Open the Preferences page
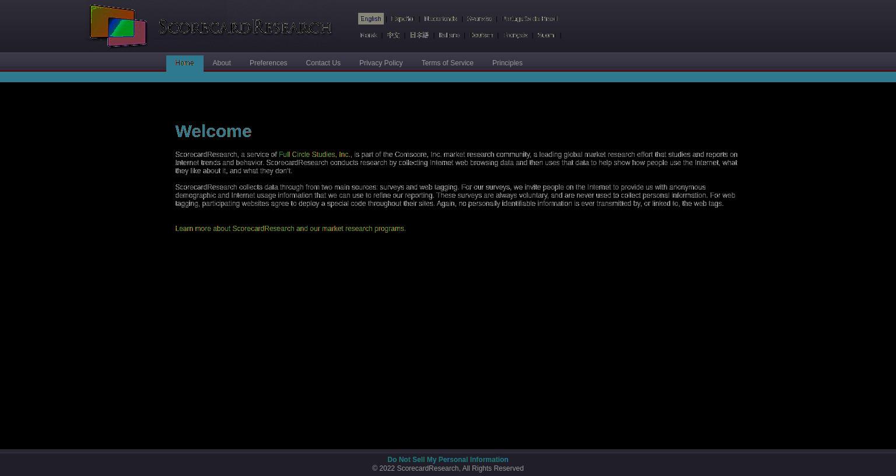 (268, 63)
